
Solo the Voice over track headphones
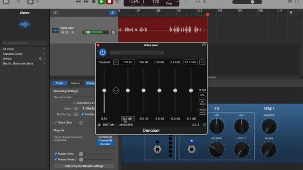pos(67,33)
